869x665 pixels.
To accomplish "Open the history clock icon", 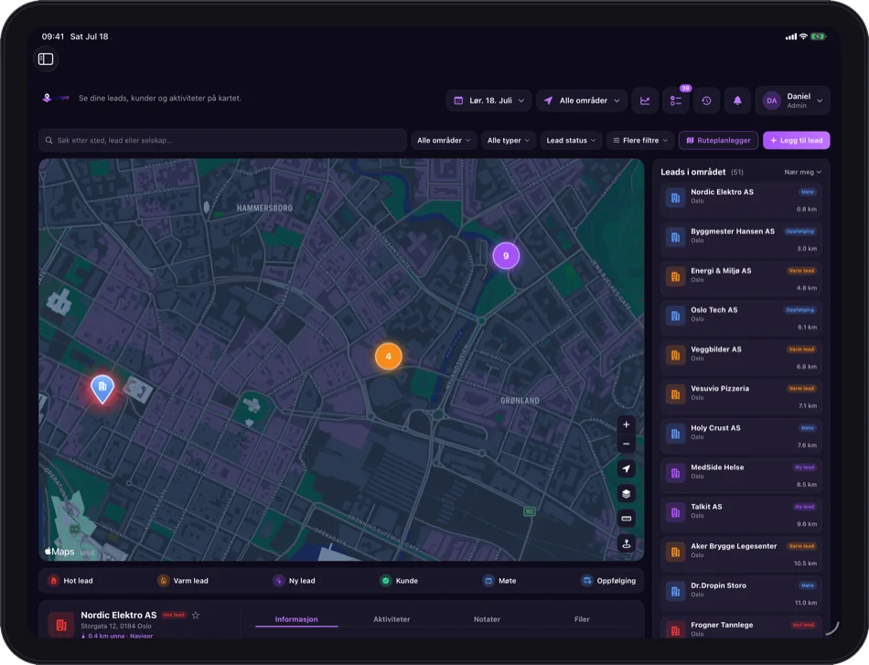I will click(x=706, y=101).
